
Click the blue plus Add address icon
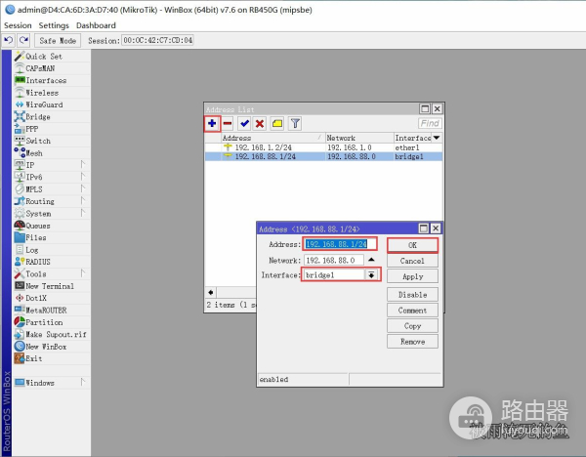(212, 123)
